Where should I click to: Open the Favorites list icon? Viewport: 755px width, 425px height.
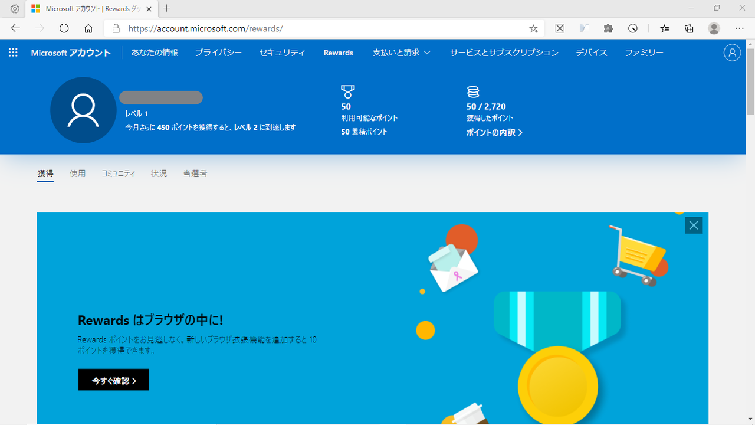[665, 28]
